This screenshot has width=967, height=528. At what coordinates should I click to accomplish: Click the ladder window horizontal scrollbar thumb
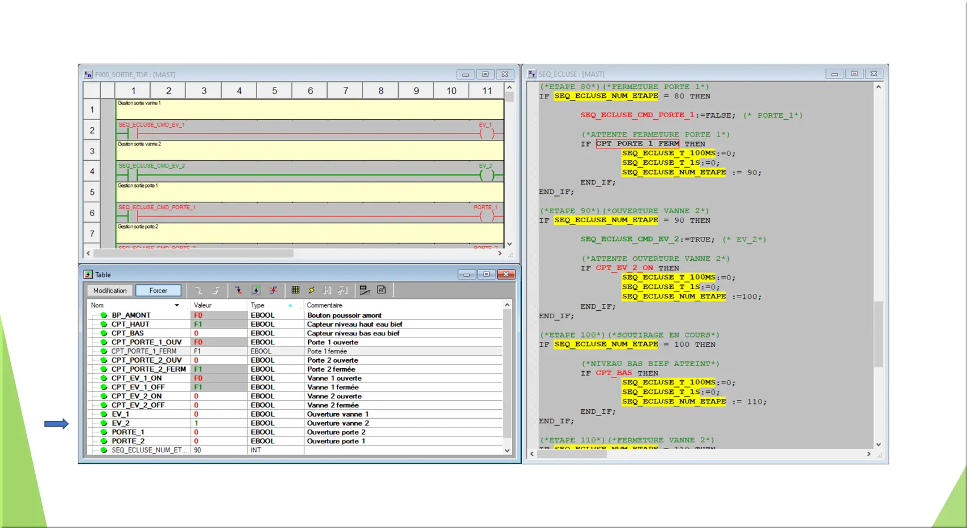tap(193, 253)
